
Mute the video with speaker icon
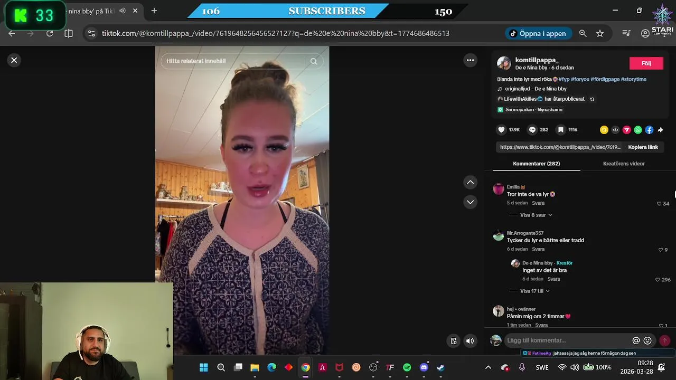[x=470, y=341]
